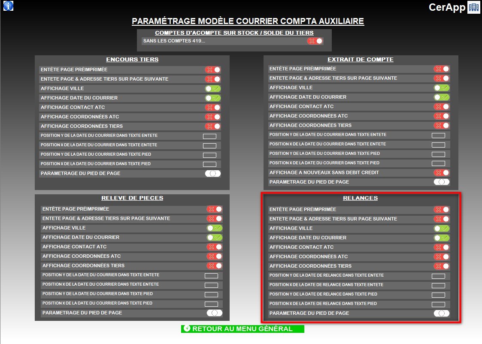
Task: Click Position X date relance texte pied field
Action: pos(438,304)
